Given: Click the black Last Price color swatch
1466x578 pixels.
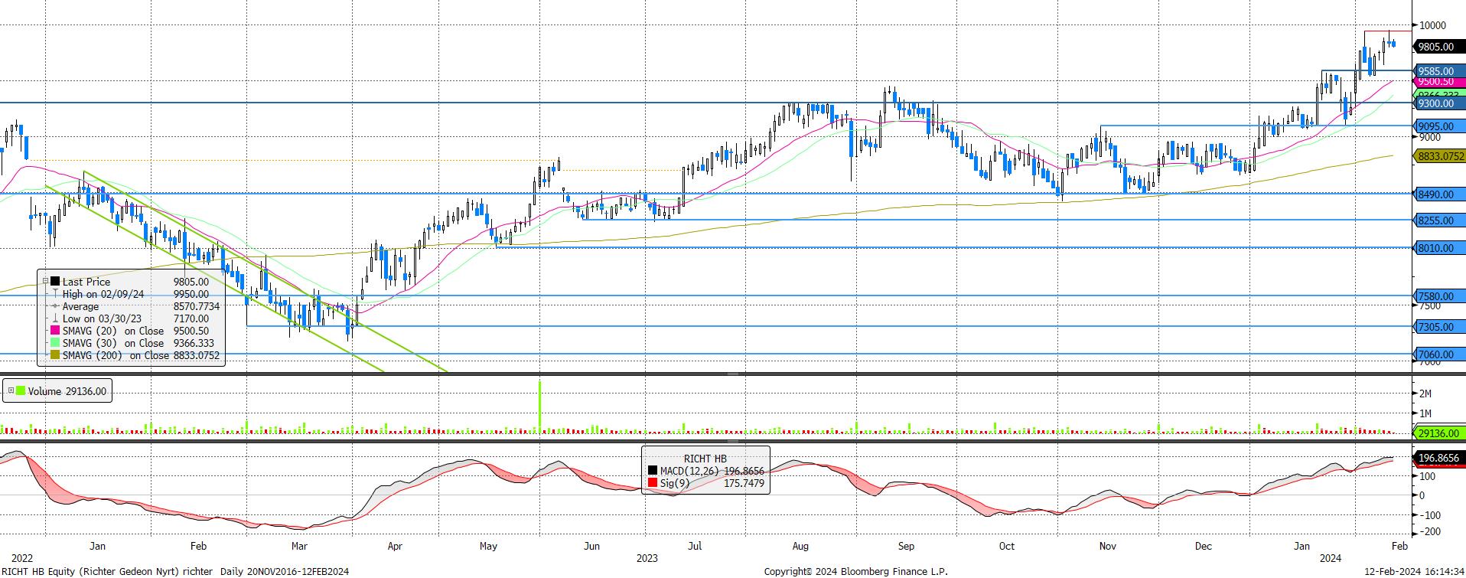Looking at the screenshot, I should [56, 282].
